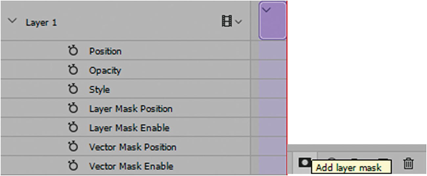
Task: Enable keyframes for Layer Mask Enable
Action: click(73, 127)
